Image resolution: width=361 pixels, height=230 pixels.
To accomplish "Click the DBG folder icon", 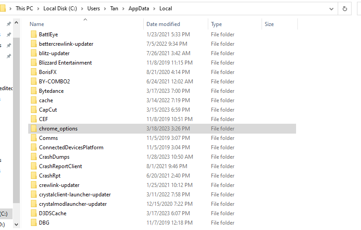I will click(34, 223).
